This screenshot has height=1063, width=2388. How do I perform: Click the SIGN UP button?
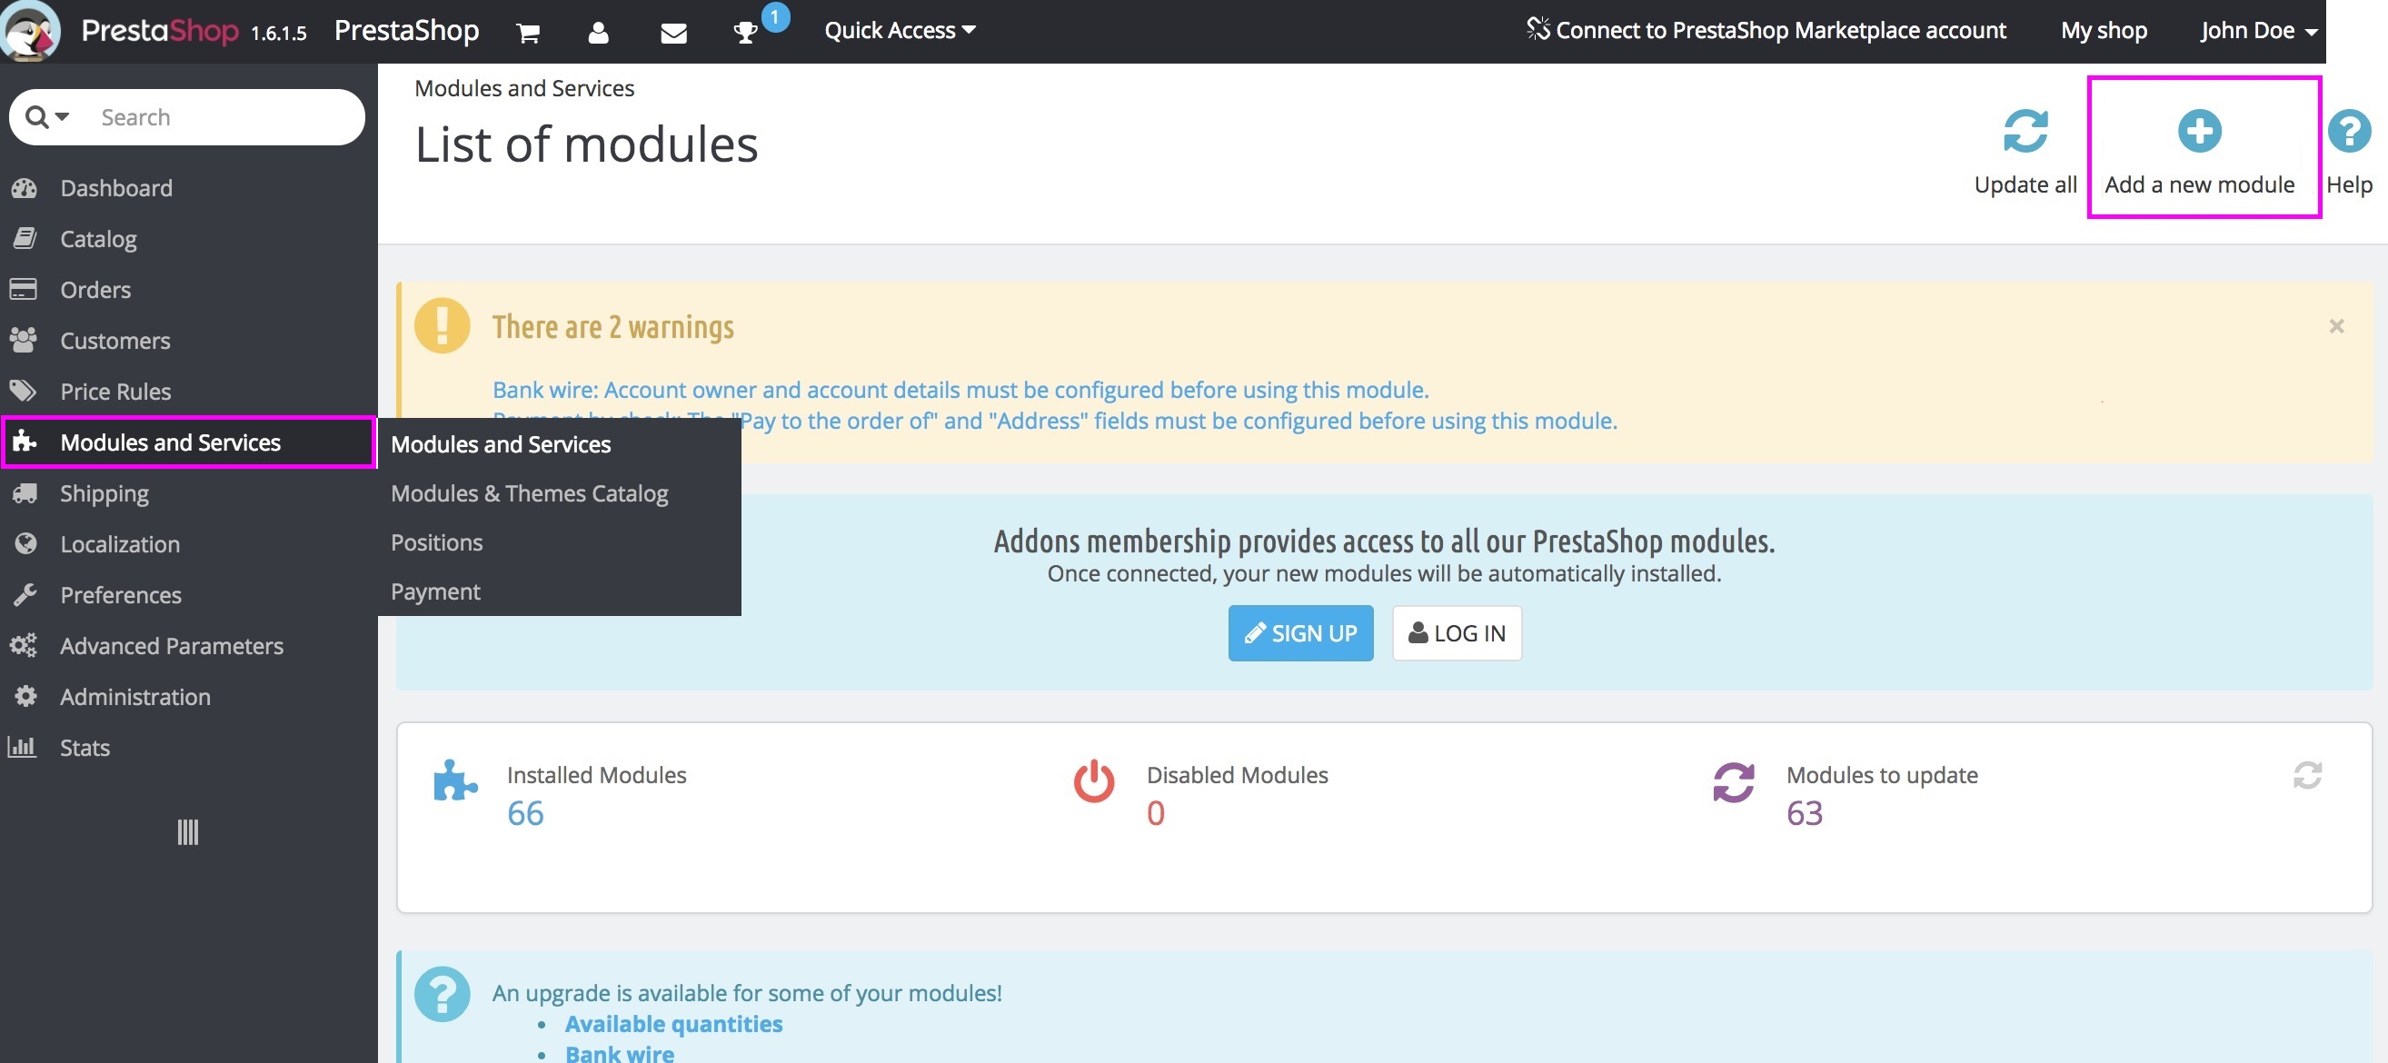tap(1300, 634)
